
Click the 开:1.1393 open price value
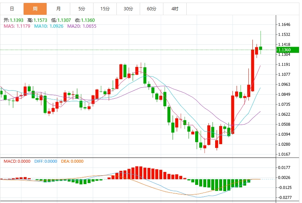[x=13, y=20]
